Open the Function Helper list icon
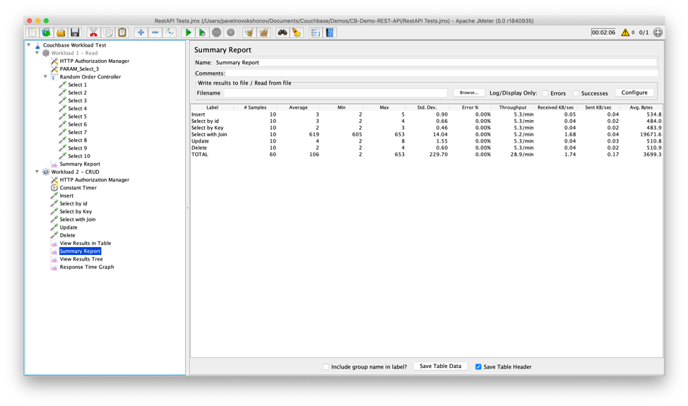The height and width of the screenshot is (406, 688). point(315,32)
